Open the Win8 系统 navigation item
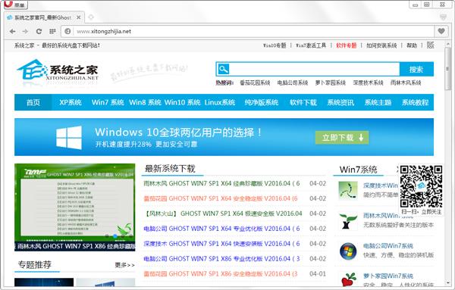The width and height of the screenshot is (455, 290). coord(145,102)
